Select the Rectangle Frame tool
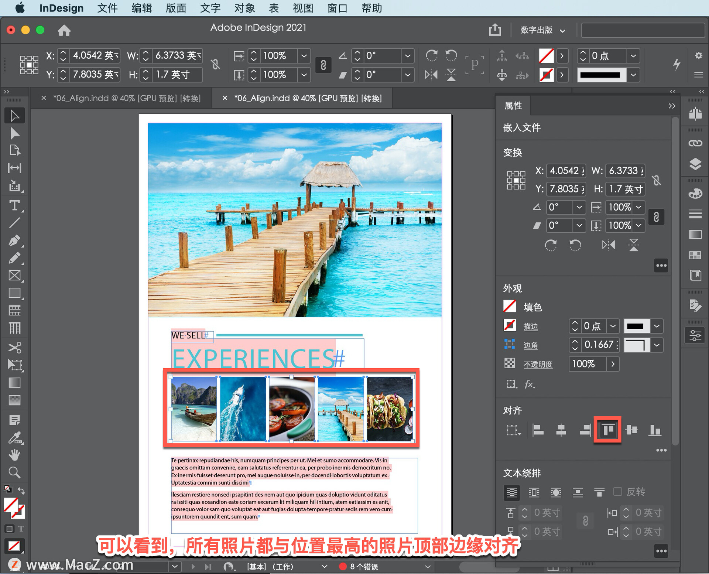The height and width of the screenshot is (574, 709). click(14, 276)
